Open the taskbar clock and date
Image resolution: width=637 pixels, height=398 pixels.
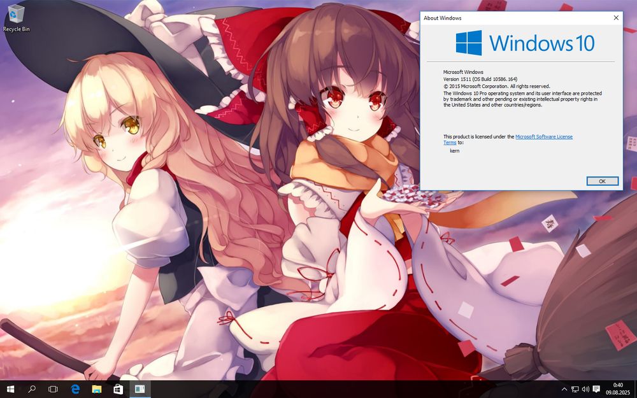click(x=617, y=389)
